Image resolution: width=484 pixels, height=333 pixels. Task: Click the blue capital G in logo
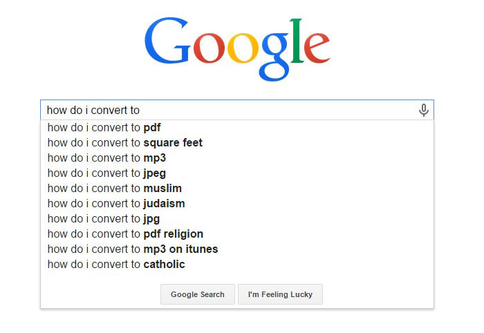(167, 40)
